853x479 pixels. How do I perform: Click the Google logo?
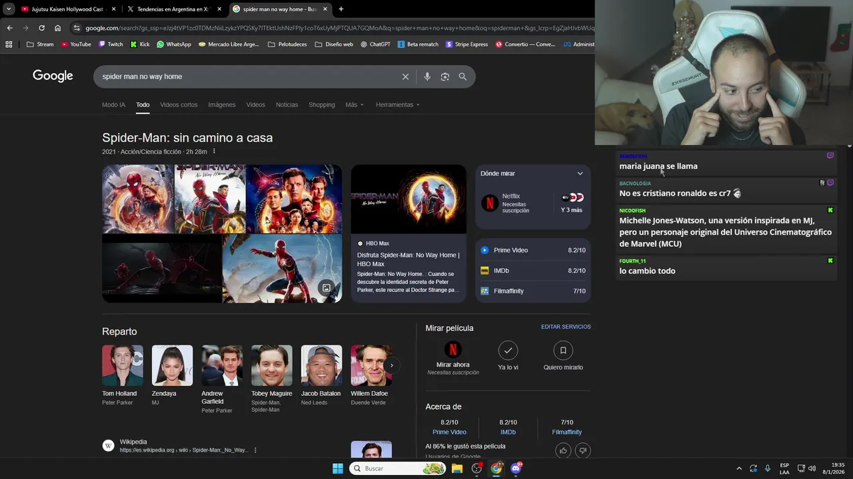(x=53, y=76)
